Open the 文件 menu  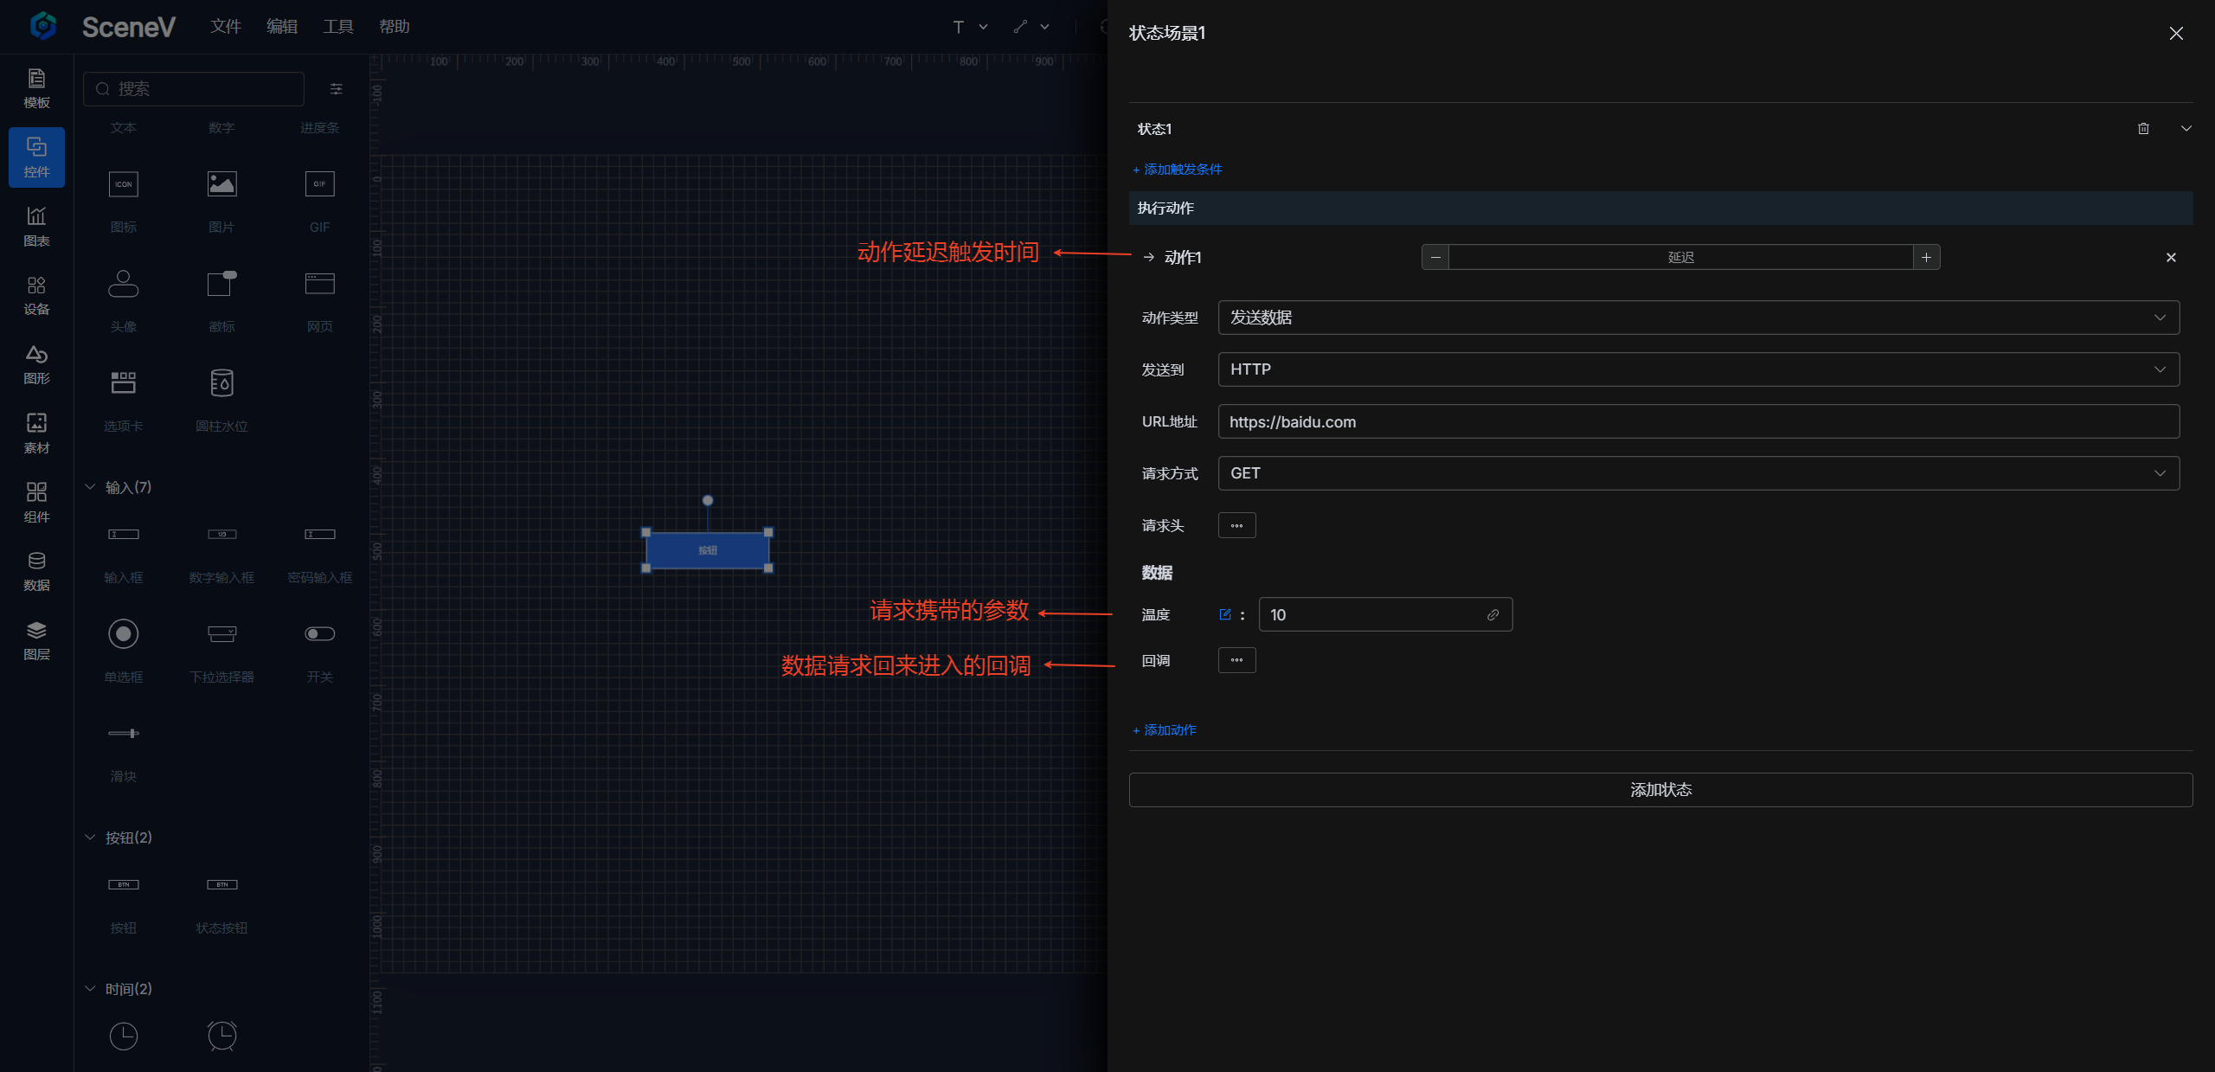(x=225, y=27)
